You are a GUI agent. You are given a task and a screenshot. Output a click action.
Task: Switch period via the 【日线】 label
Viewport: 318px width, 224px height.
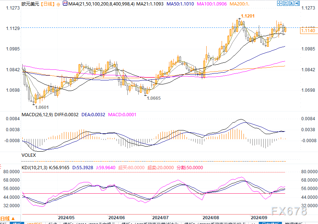click(48, 4)
